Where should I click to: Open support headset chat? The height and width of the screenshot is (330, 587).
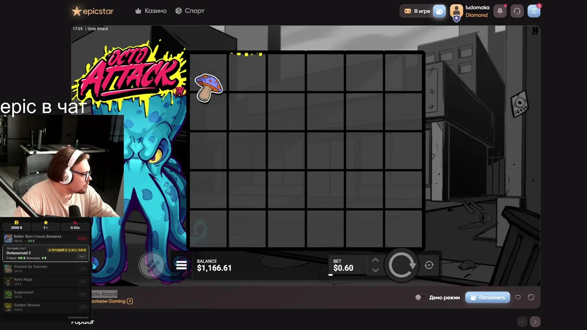[517, 11]
